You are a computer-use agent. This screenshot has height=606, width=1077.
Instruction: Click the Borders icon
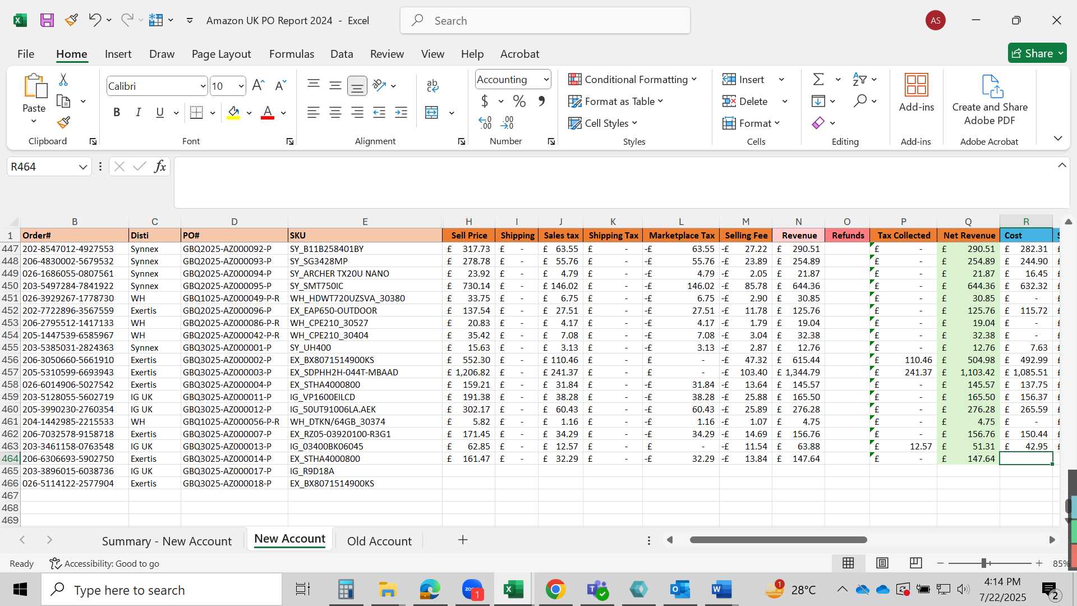pyautogui.click(x=196, y=113)
